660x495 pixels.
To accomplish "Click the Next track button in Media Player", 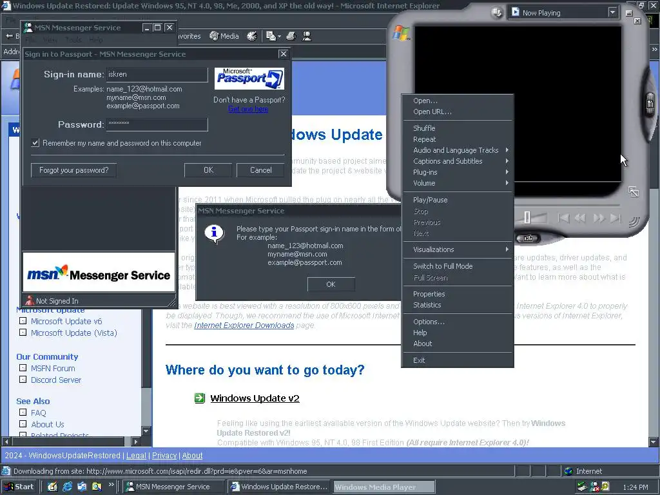I will tap(616, 218).
